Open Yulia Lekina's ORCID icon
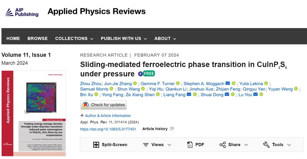Viewport: 307px width, 159px height. click(266, 83)
